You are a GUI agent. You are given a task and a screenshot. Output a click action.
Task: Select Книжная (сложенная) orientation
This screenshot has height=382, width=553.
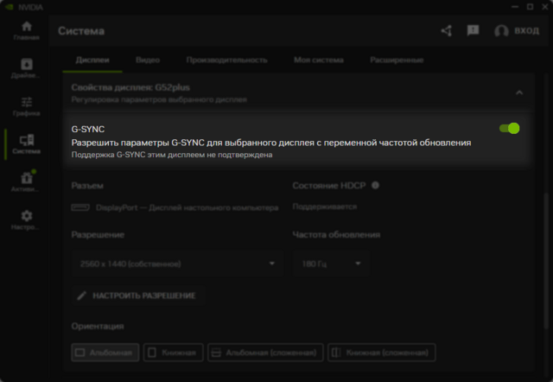[382, 353]
